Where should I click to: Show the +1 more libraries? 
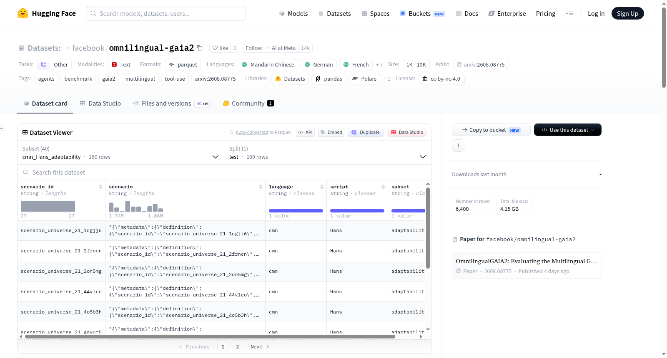(x=387, y=79)
